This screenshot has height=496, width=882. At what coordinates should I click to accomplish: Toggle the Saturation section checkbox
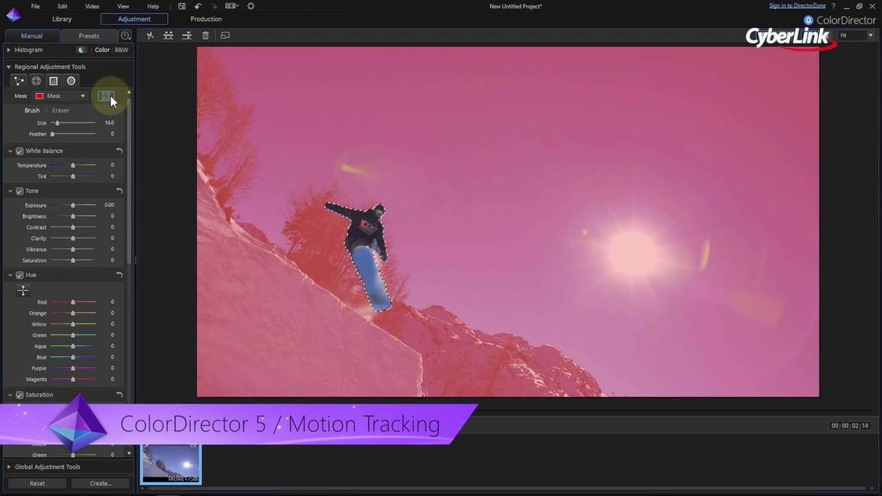pos(19,395)
